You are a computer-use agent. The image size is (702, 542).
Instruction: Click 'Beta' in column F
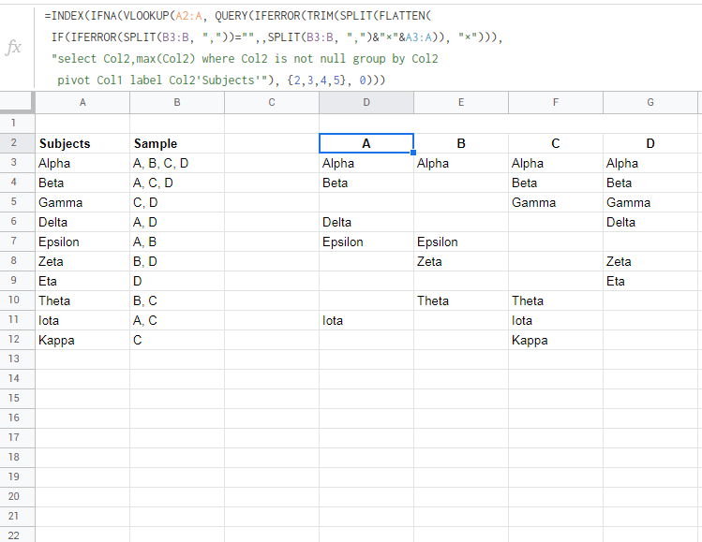tap(556, 183)
